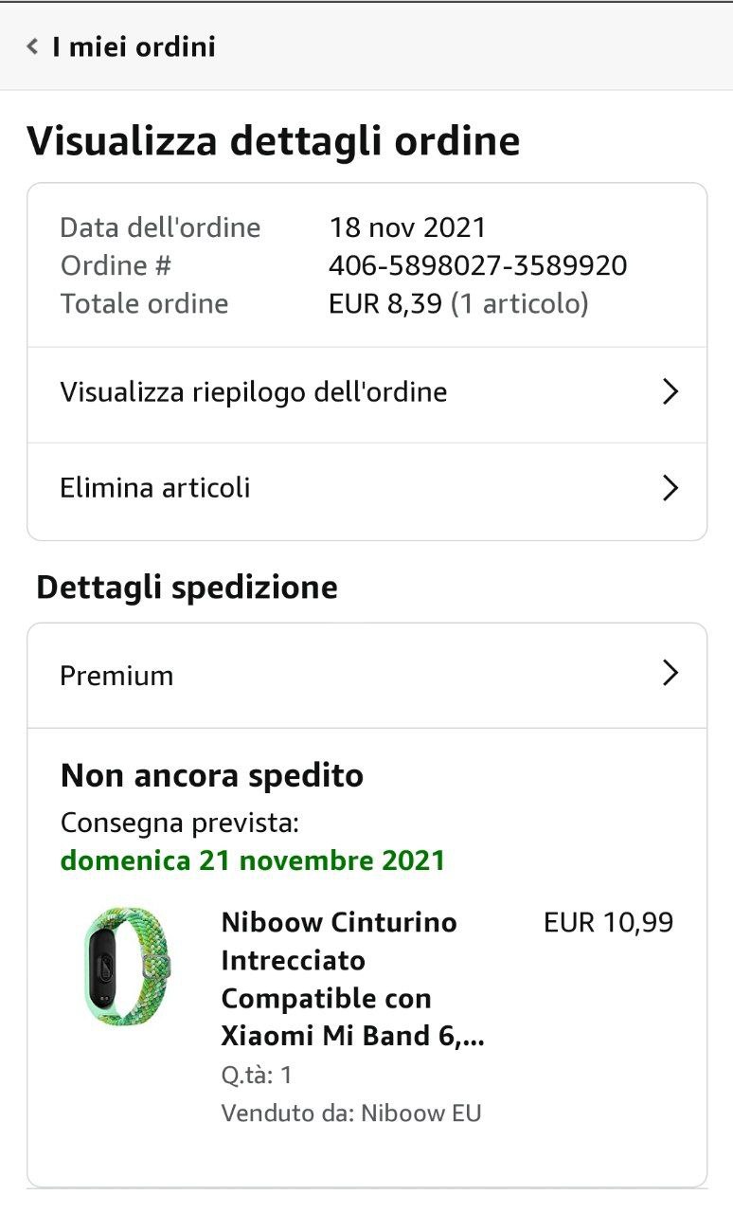
Task: Tap the back chevron icon
Action: pos(32,45)
